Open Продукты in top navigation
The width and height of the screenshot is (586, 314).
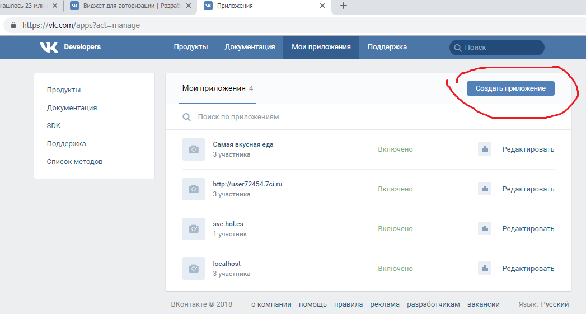(x=191, y=47)
